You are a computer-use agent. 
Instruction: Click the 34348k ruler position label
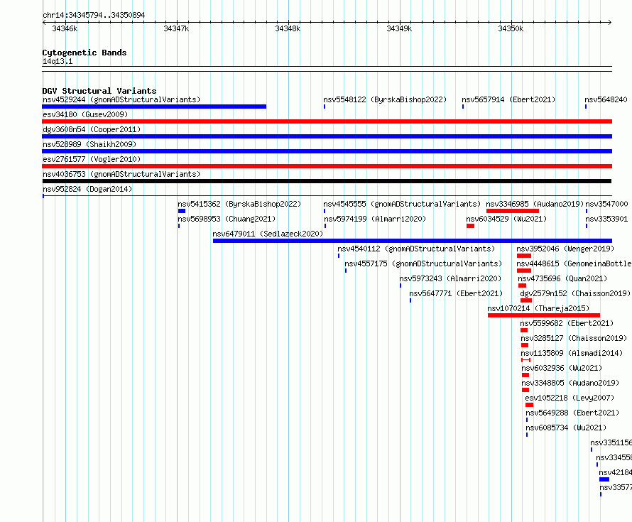pyautogui.click(x=288, y=28)
